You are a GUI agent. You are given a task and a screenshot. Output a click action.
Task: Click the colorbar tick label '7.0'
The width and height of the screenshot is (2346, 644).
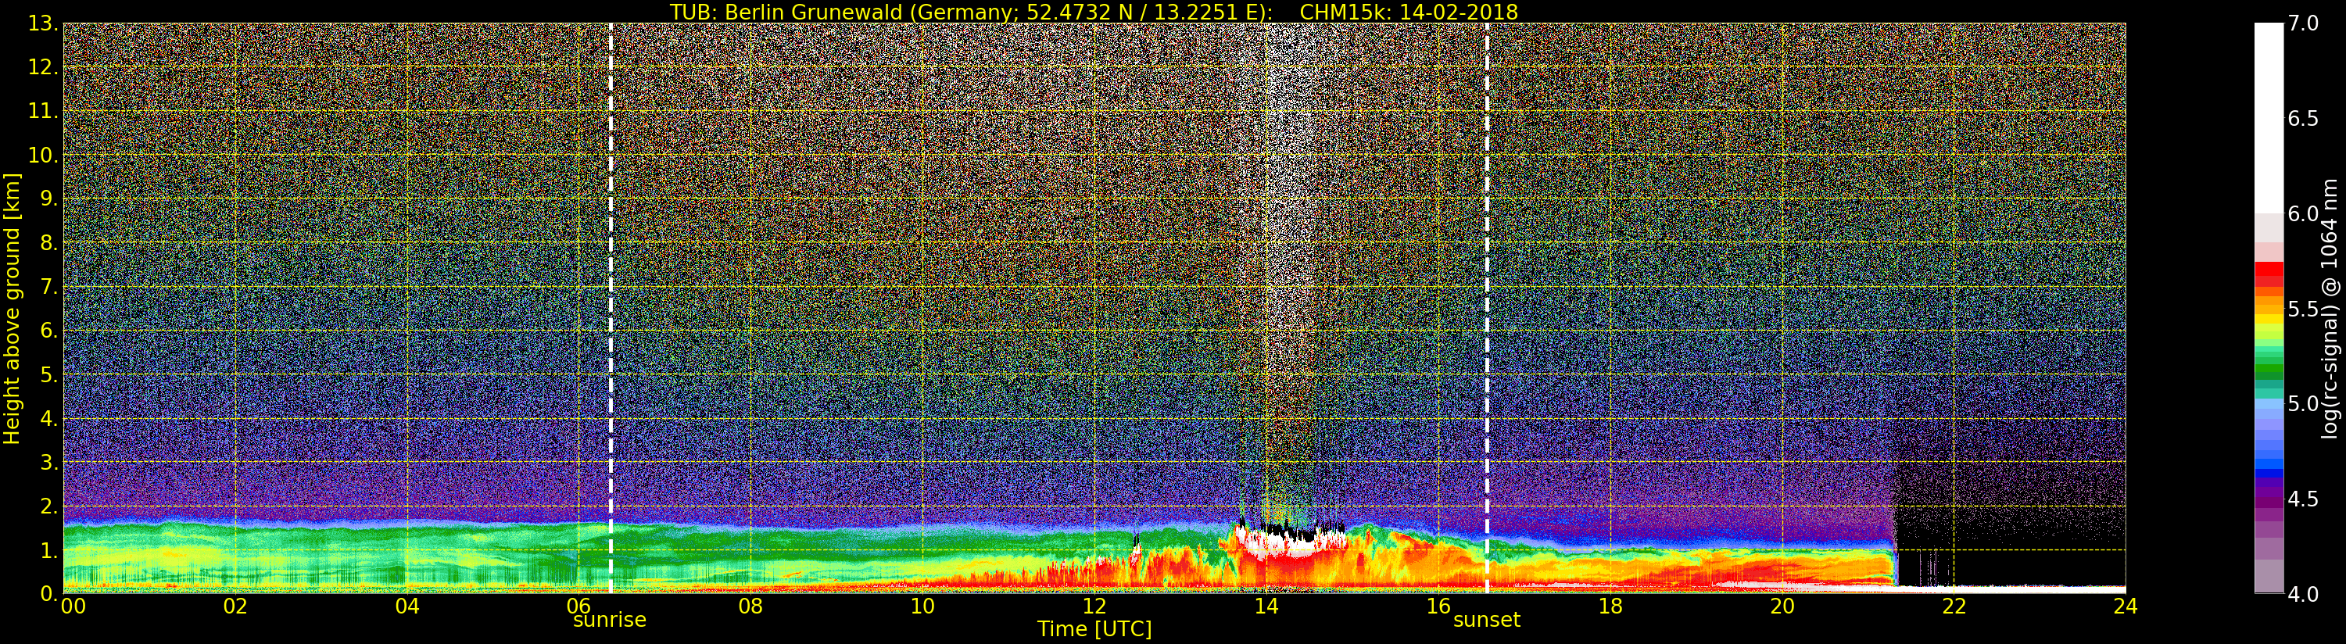point(2304,23)
